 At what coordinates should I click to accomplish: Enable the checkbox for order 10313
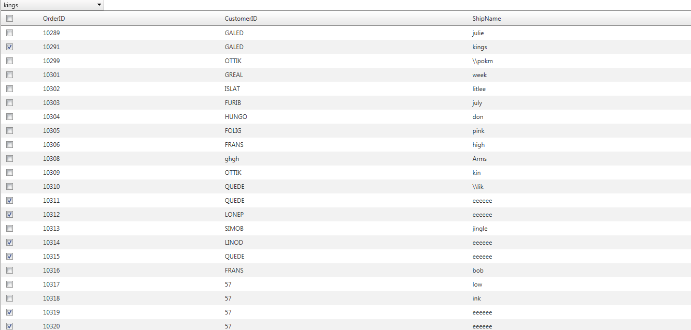[x=9, y=228]
